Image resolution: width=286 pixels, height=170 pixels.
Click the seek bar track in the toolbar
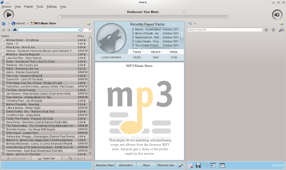143,17
